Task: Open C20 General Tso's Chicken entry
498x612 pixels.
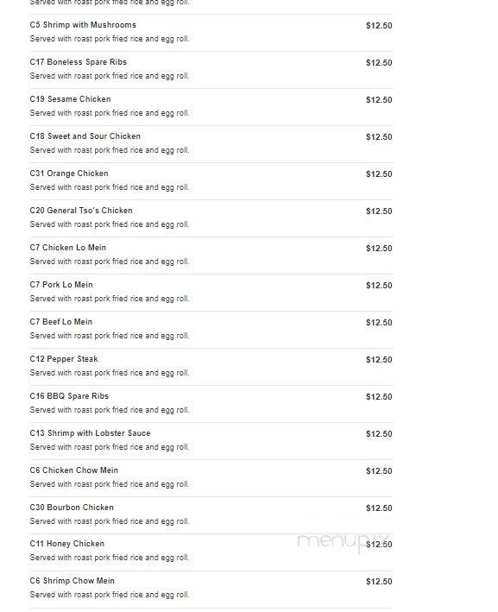Action: [81, 211]
